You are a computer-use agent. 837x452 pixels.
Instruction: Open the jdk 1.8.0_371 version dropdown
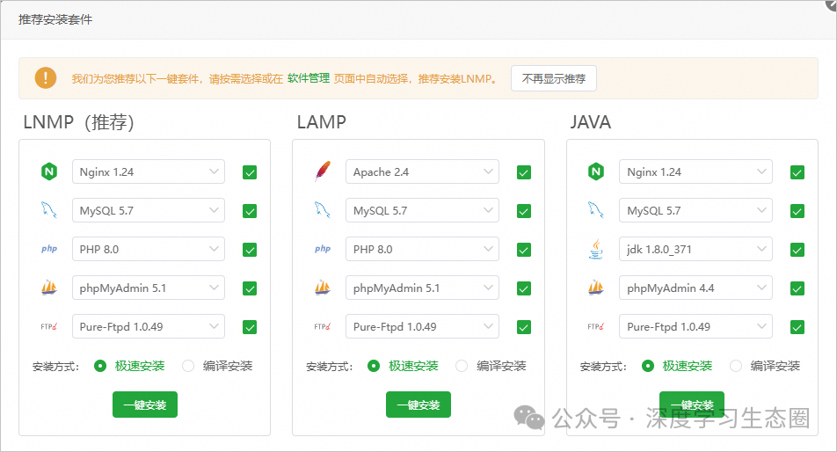click(x=695, y=249)
